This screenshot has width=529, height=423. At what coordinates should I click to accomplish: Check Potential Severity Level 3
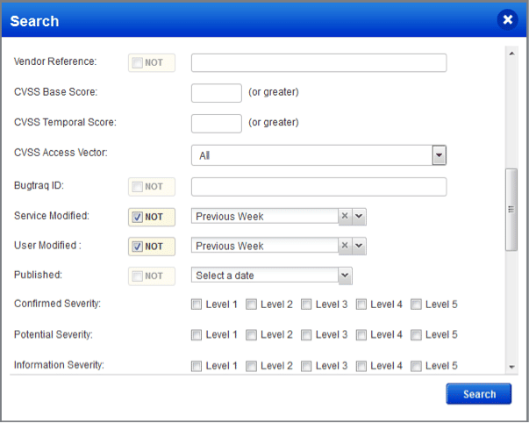click(306, 335)
